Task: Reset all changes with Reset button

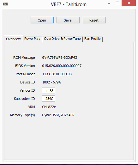Action: point(94,20)
